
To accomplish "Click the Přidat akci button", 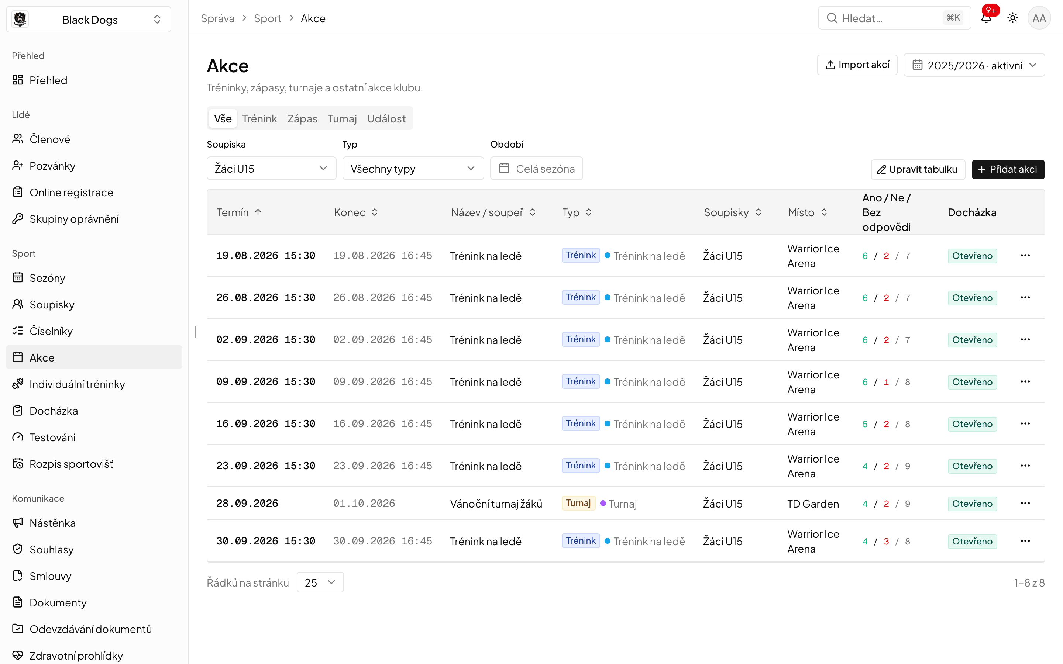I will pyautogui.click(x=1008, y=170).
